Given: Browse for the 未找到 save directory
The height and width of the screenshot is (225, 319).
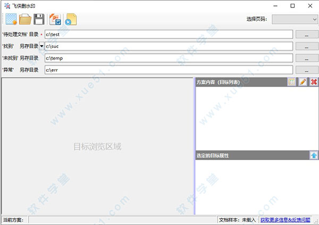Looking at the screenshot, I should tap(307, 58).
